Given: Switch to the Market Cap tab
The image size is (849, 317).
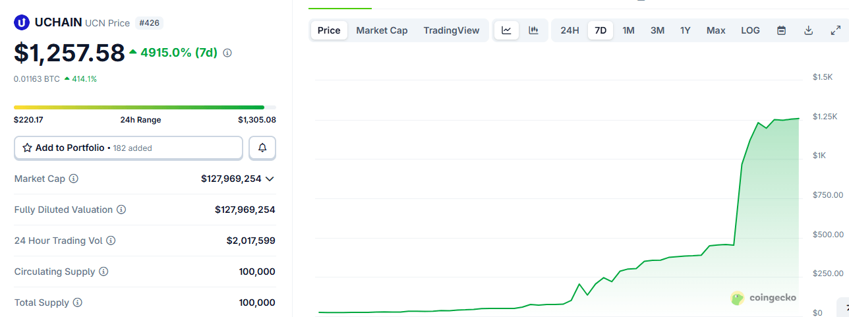Looking at the screenshot, I should 382,30.
